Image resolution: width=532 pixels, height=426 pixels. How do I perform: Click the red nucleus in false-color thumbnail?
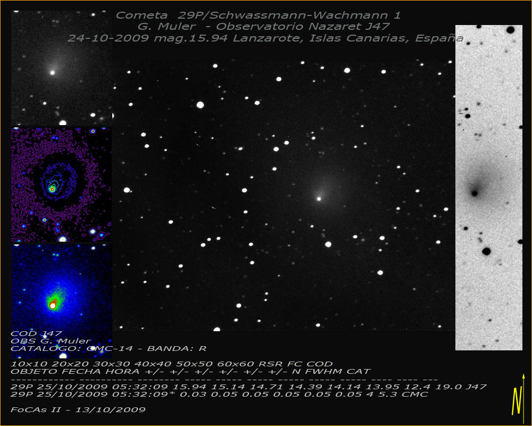(x=53, y=305)
